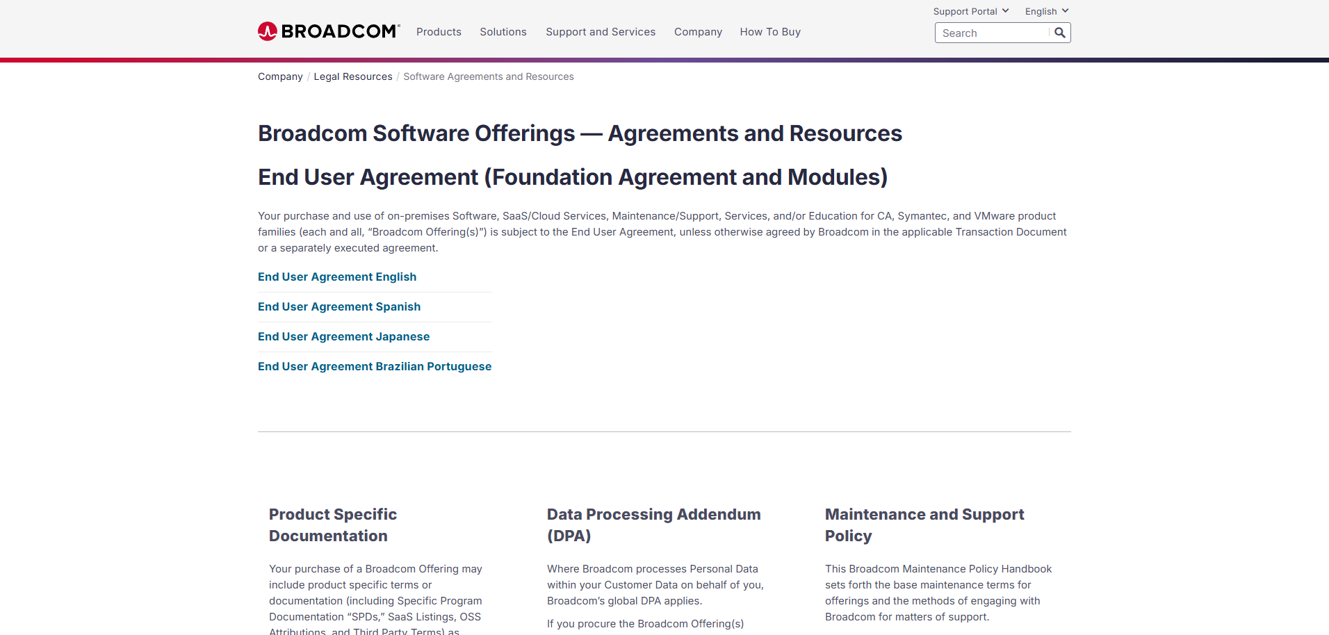Click the paragraph starting 'Your purchase and use'
1329x635 pixels.
click(662, 232)
